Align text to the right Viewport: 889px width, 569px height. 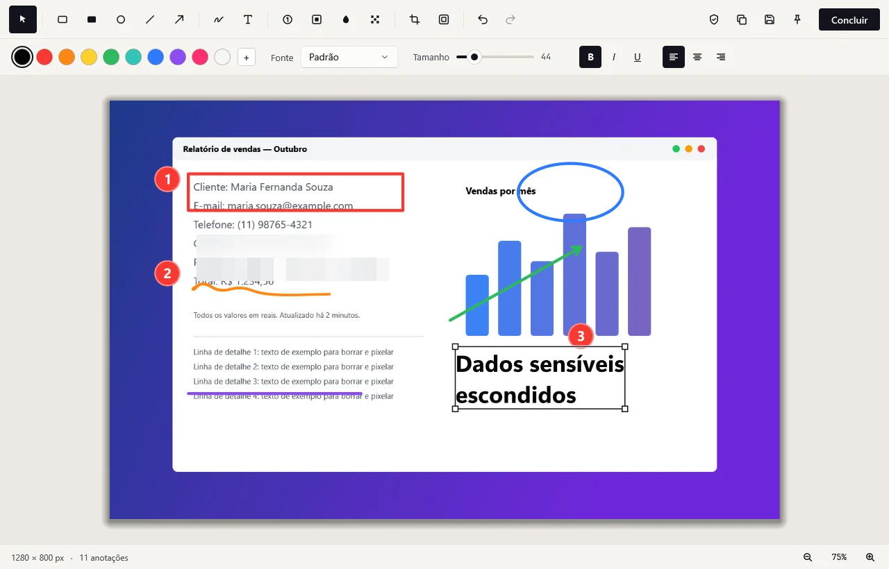721,57
